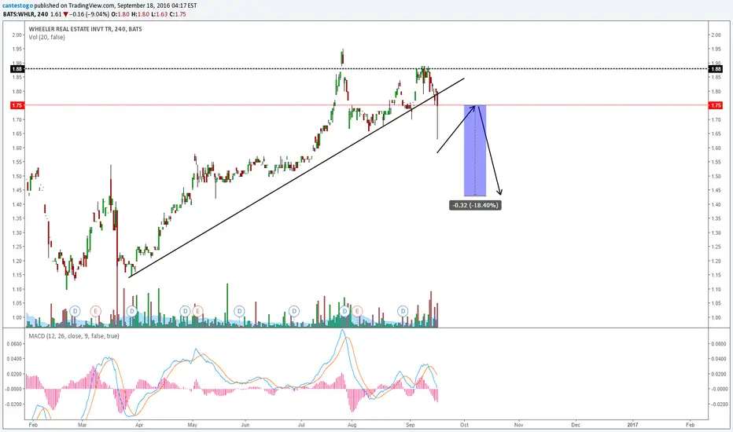The width and height of the screenshot is (733, 432).
Task: Click the early May earnings E marker
Action: pyautogui.click(x=197, y=310)
